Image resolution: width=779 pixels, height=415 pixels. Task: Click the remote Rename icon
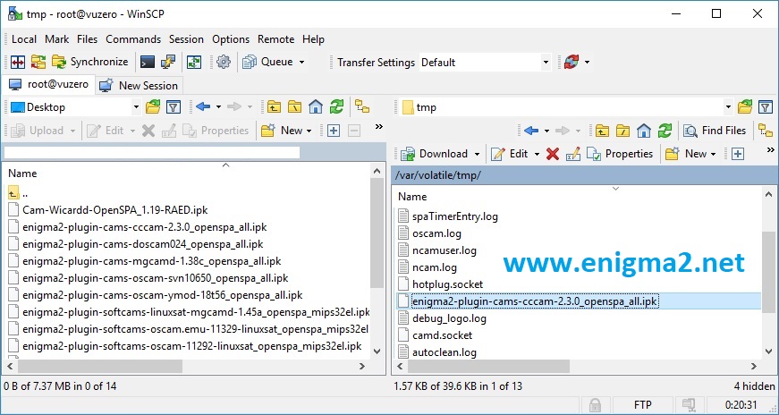tap(572, 154)
